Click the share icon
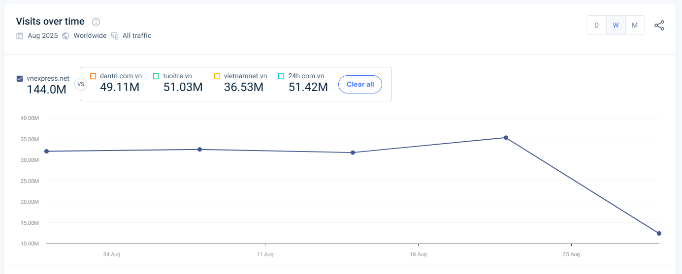 [x=659, y=26]
